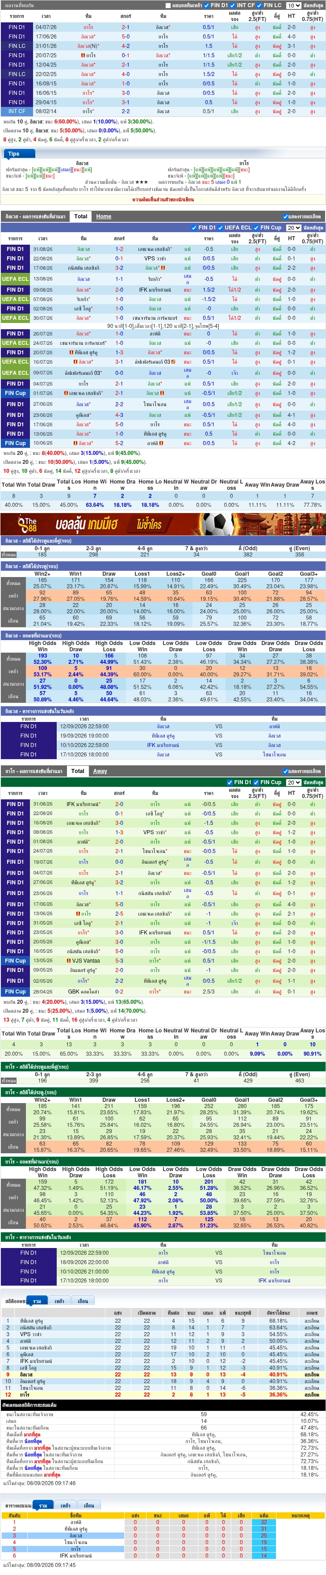Image resolution: width=326 pixels, height=1575 pixels.
Task: Click 63.64% home win value in Ilves summary
Action: (x=95, y=505)
